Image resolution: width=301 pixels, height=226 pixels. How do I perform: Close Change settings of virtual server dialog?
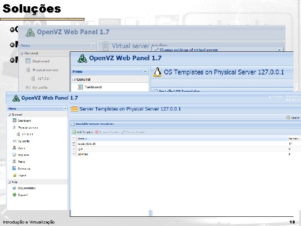279,49
